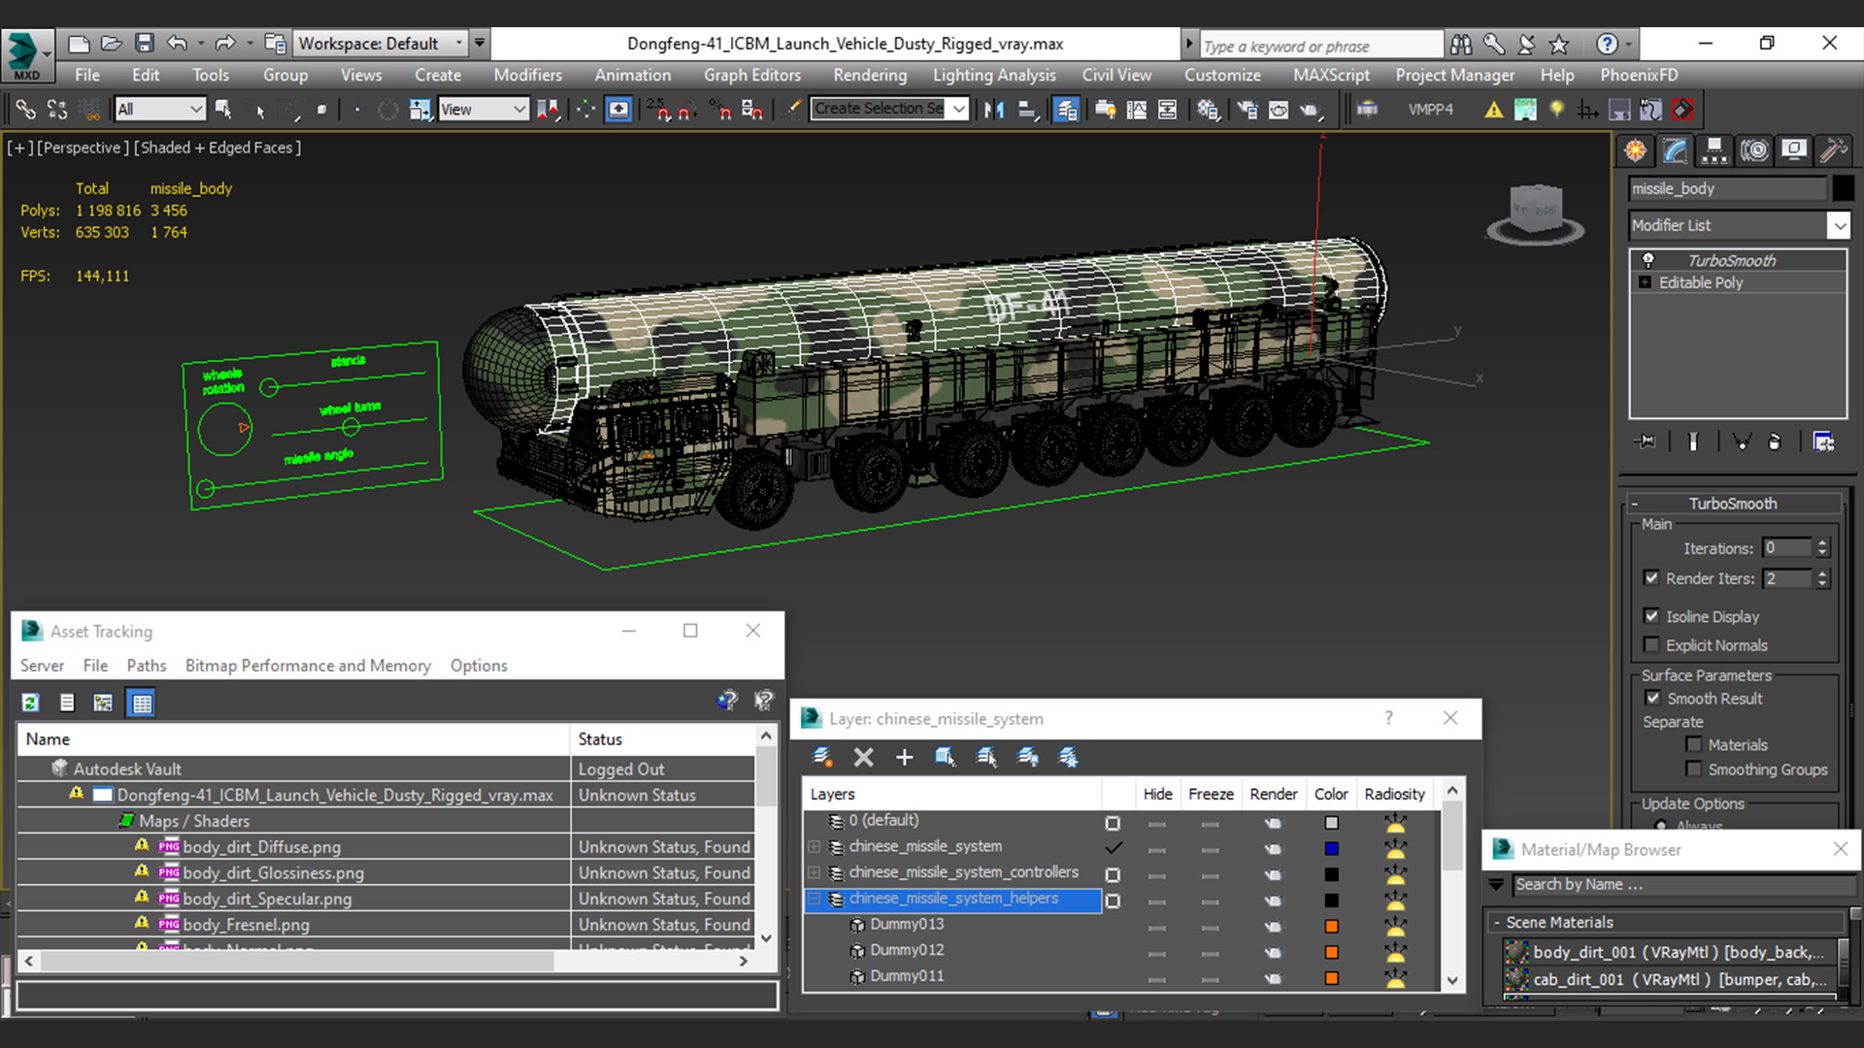This screenshot has height=1048, width=1864.
Task: Click the object color swatch beside missile_body name
Action: pyautogui.click(x=1843, y=188)
